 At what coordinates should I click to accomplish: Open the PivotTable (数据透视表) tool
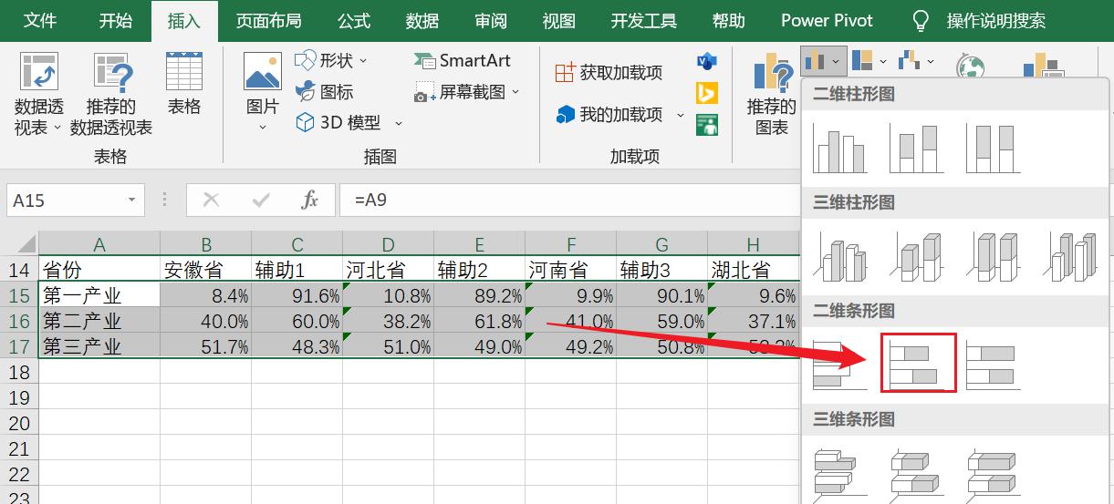point(38,94)
